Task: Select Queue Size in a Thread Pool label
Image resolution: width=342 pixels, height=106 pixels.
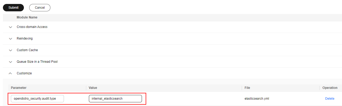Action: point(37,62)
